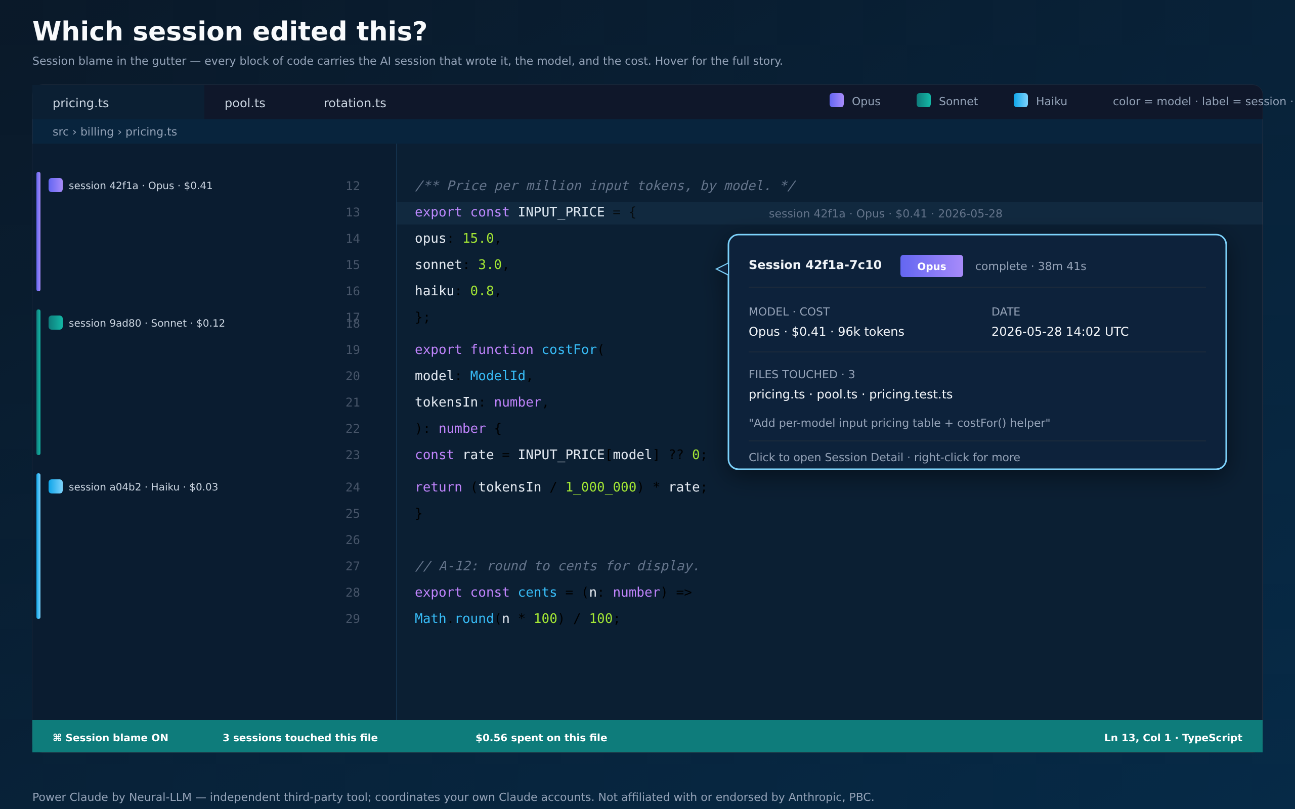This screenshot has height=809, width=1295.
Task: Open gutter label 'session a04b2 · Haiku · $0.03'
Action: [x=143, y=487]
